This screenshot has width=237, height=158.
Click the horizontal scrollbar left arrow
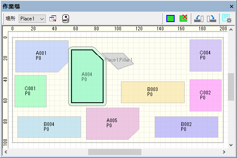pos(6,152)
